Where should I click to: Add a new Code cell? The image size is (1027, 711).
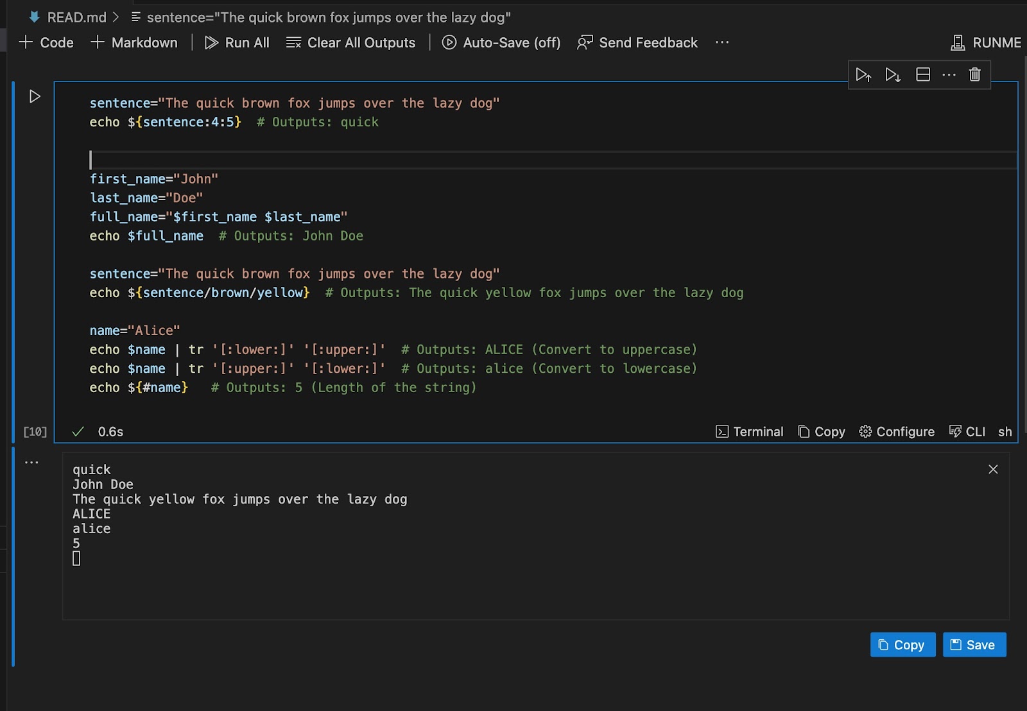pyautogui.click(x=46, y=42)
